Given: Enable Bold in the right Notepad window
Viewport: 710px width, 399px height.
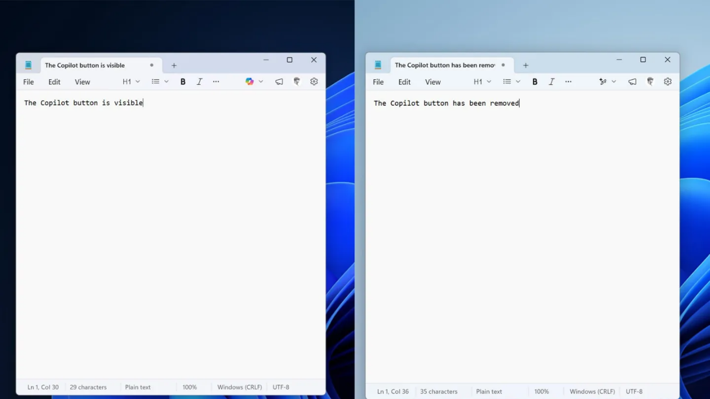Looking at the screenshot, I should click(535, 81).
